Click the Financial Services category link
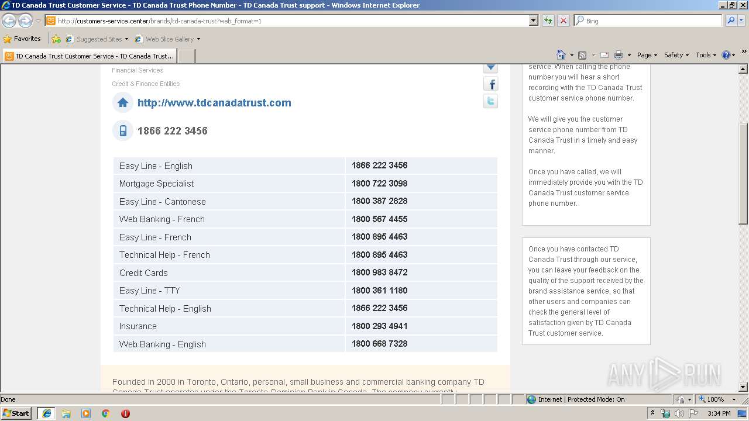Screen dimensions: 749x421 coord(138,70)
